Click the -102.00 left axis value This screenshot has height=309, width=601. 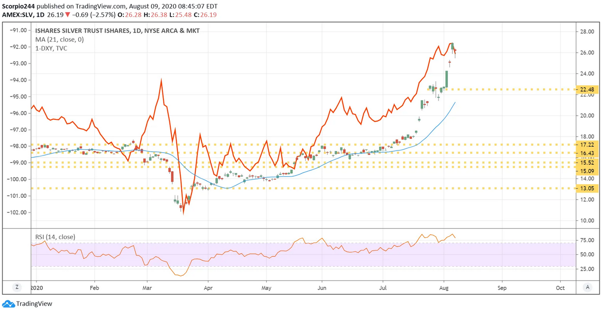(x=16, y=213)
